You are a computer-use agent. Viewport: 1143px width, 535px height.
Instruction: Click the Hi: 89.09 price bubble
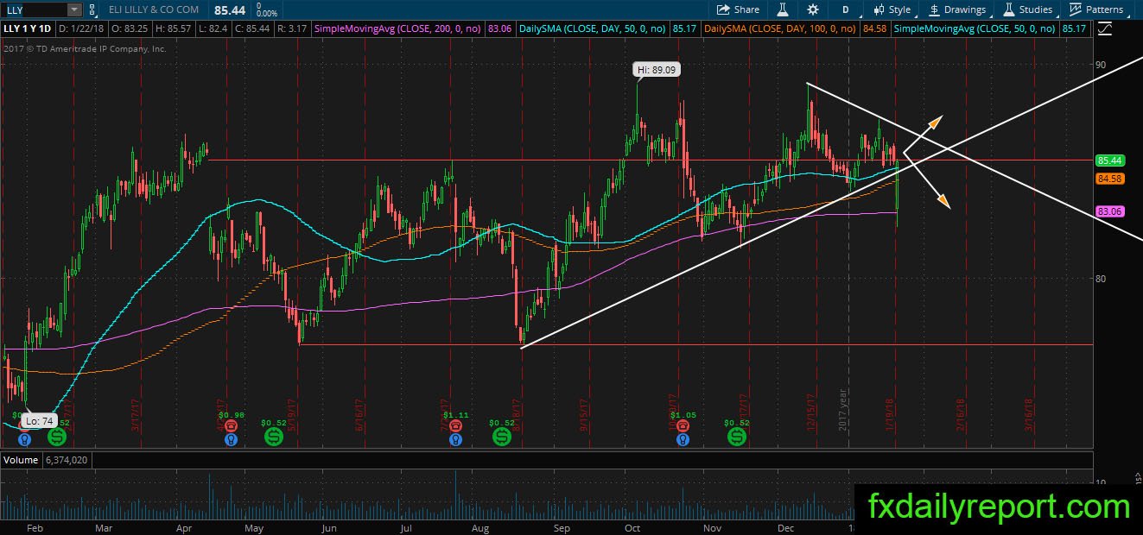(656, 71)
